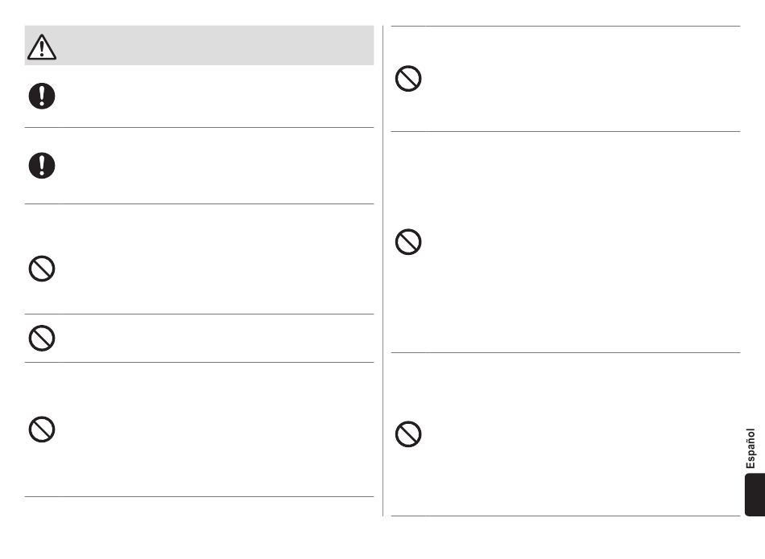Click the blank text area beside first exclamation icon
Image resolution: width=765 pixels, height=559 pixels.
(x=216, y=97)
